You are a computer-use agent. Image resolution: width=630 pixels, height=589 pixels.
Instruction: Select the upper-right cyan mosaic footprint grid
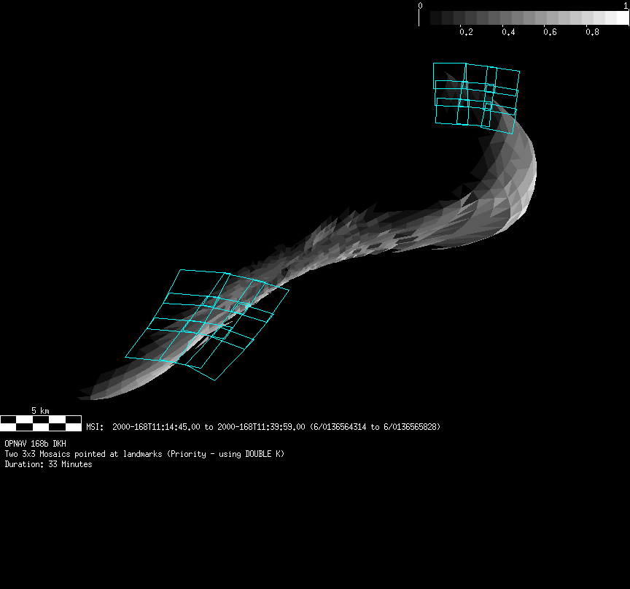coord(476,94)
